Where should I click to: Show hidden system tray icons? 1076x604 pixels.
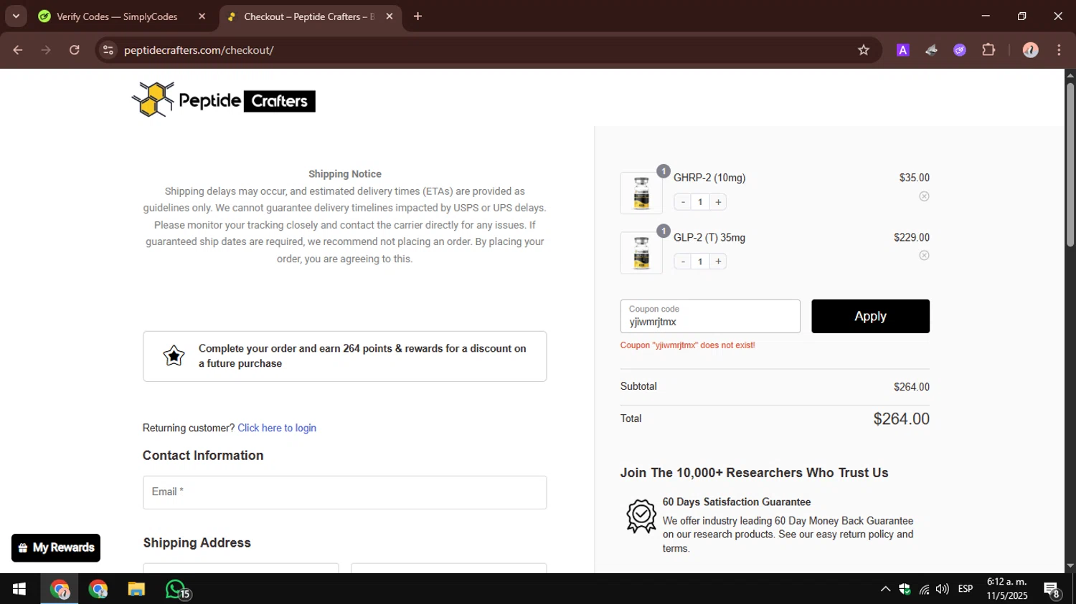pos(885,589)
